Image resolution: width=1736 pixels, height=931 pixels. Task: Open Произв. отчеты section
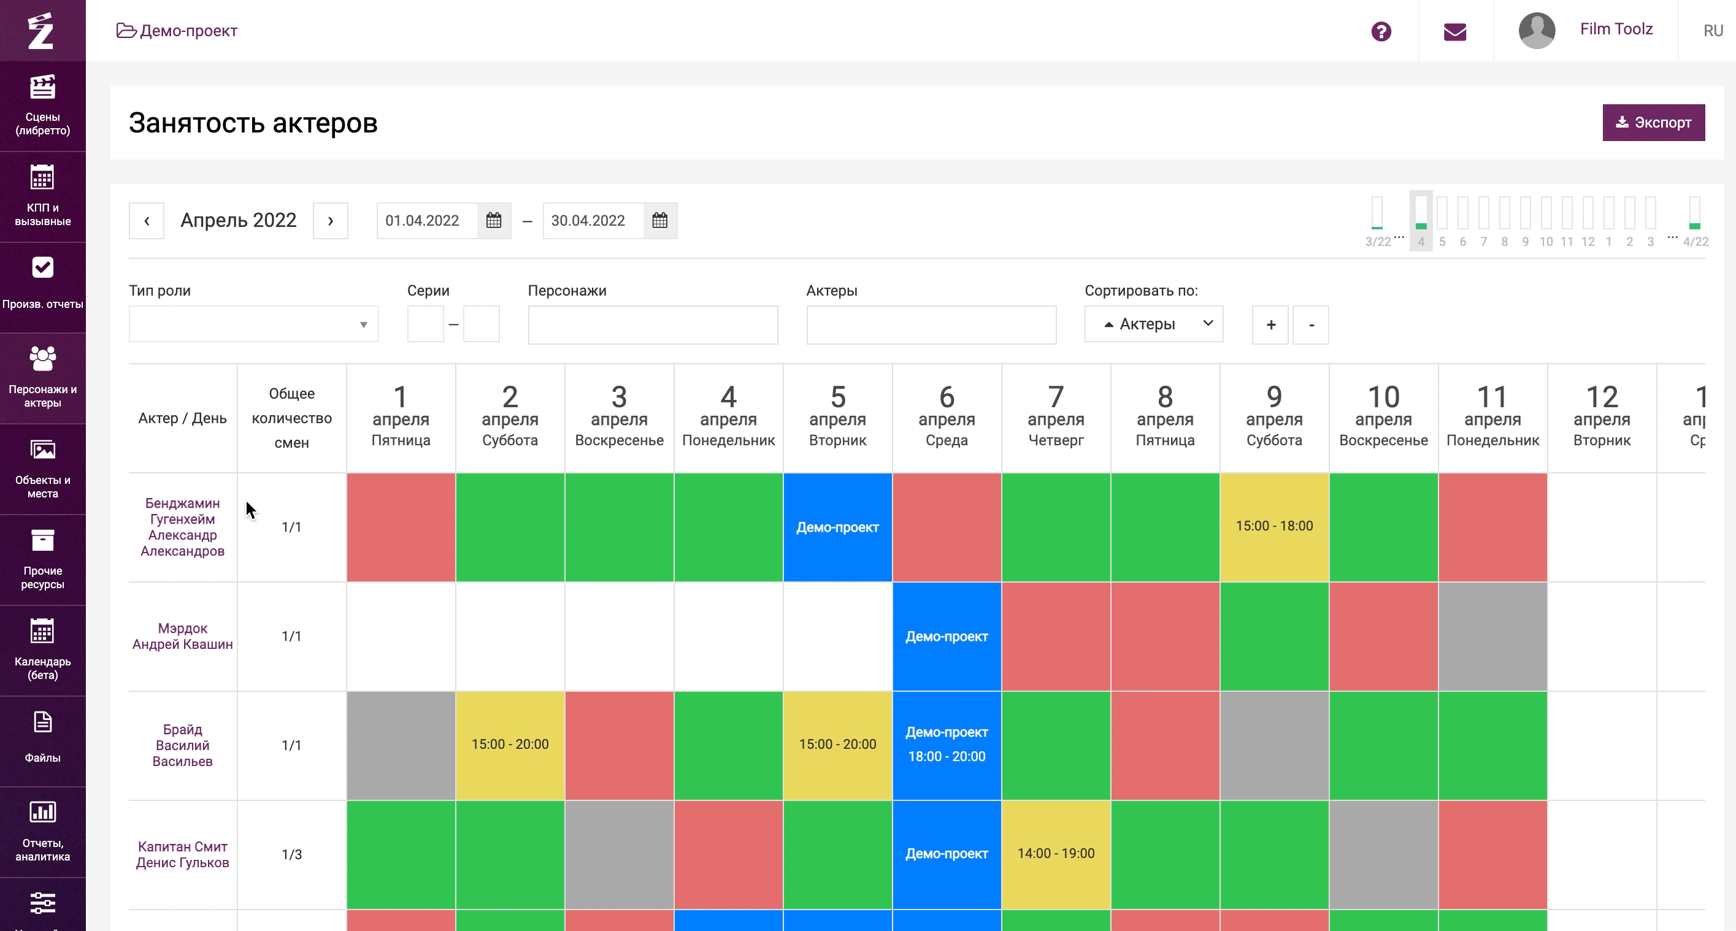point(42,287)
